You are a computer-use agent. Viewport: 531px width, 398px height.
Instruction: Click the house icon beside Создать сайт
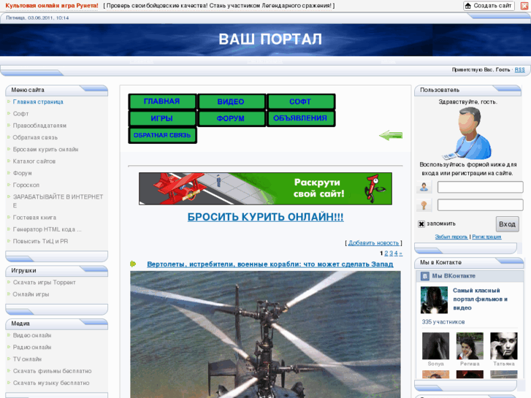[x=468, y=6]
